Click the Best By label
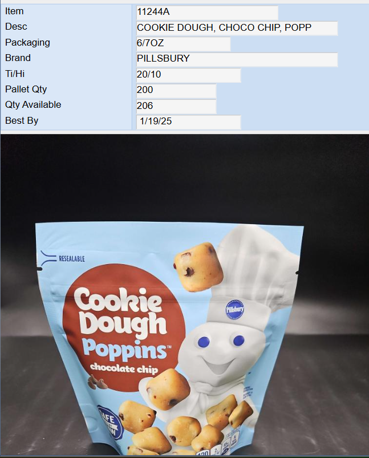This screenshot has height=458, width=369. pyautogui.click(x=22, y=121)
